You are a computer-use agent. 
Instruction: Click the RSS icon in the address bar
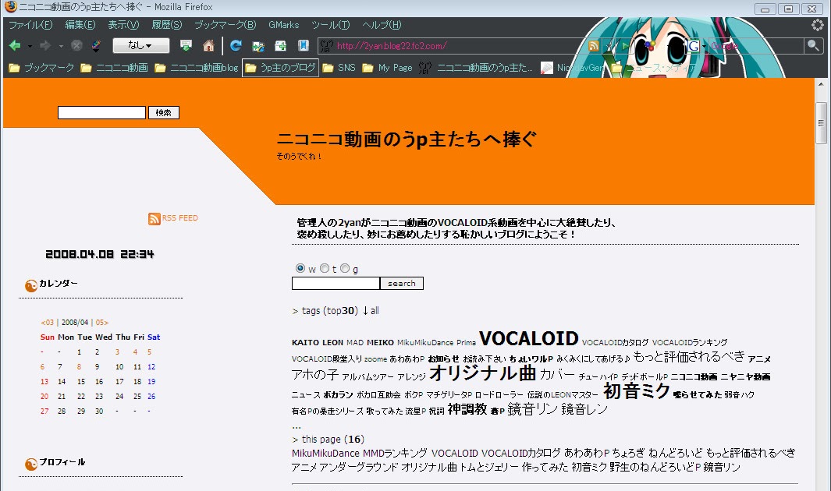594,46
